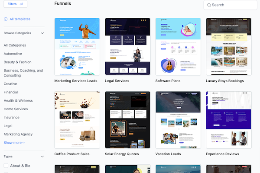This screenshot has height=173, width=260.
Task: Click the Types section label
Action: (8, 157)
